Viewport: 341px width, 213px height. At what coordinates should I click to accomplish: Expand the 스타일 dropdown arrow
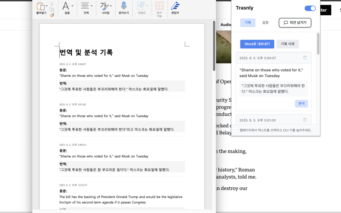coord(111,6)
